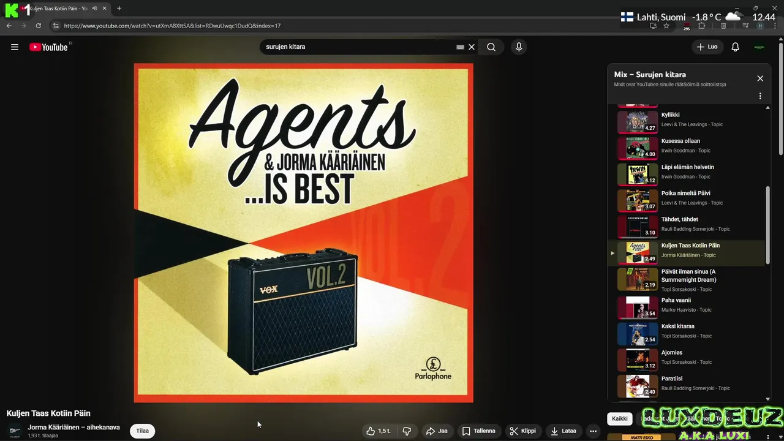This screenshot has width=784, height=441.
Task: Create a clip with Klippi
Action: click(522, 431)
